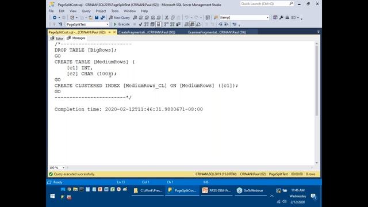
Task: Click the Database Engine Query icon
Action: pos(135,18)
